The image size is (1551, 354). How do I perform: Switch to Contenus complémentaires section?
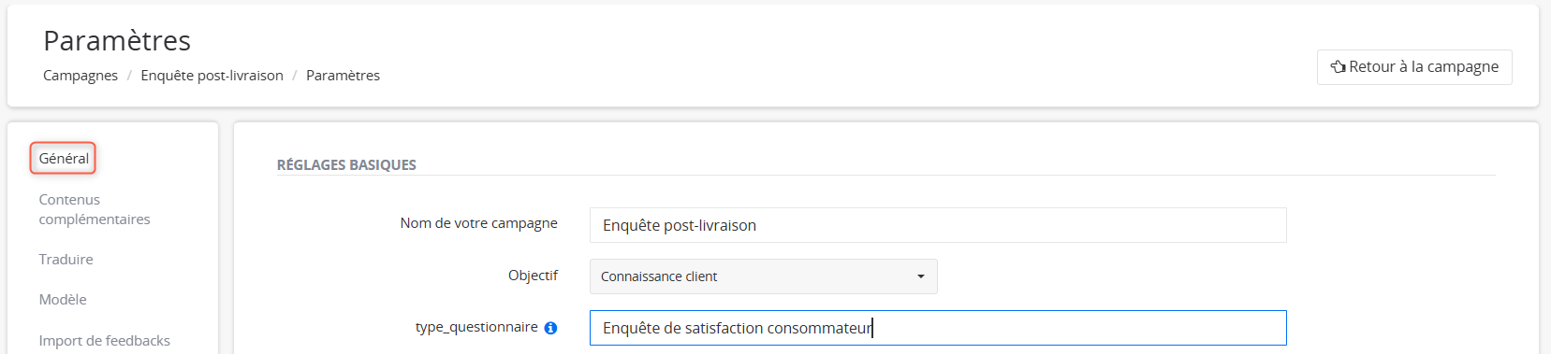pyautogui.click(x=95, y=209)
